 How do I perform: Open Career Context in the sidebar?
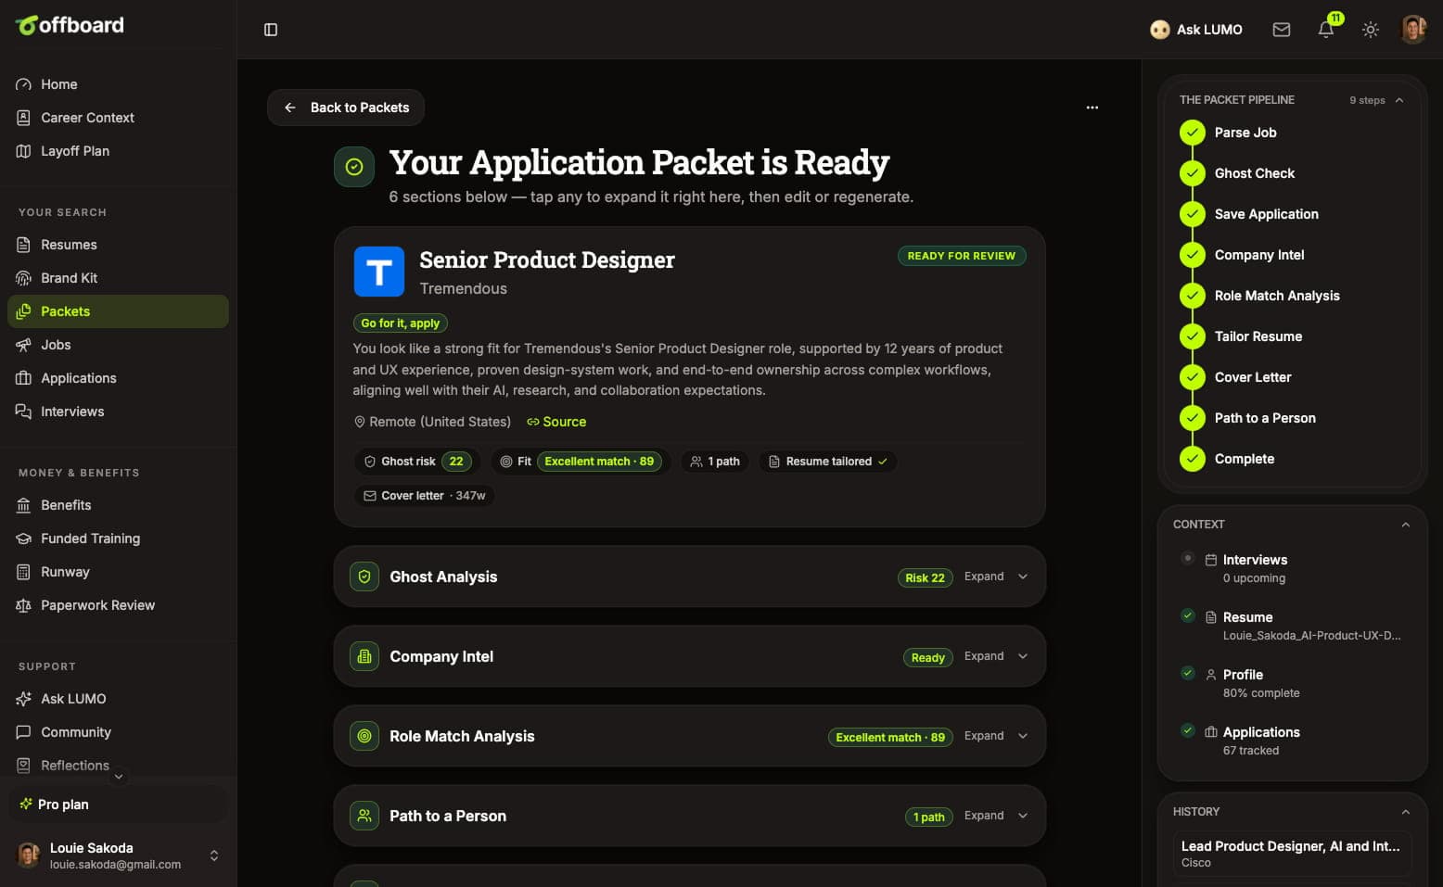pyautogui.click(x=118, y=118)
